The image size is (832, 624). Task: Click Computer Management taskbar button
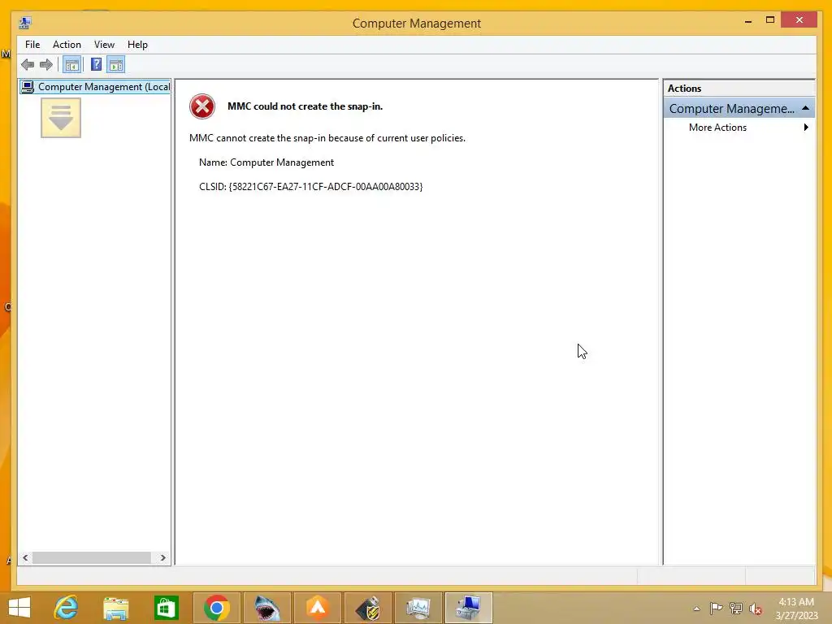(x=469, y=608)
